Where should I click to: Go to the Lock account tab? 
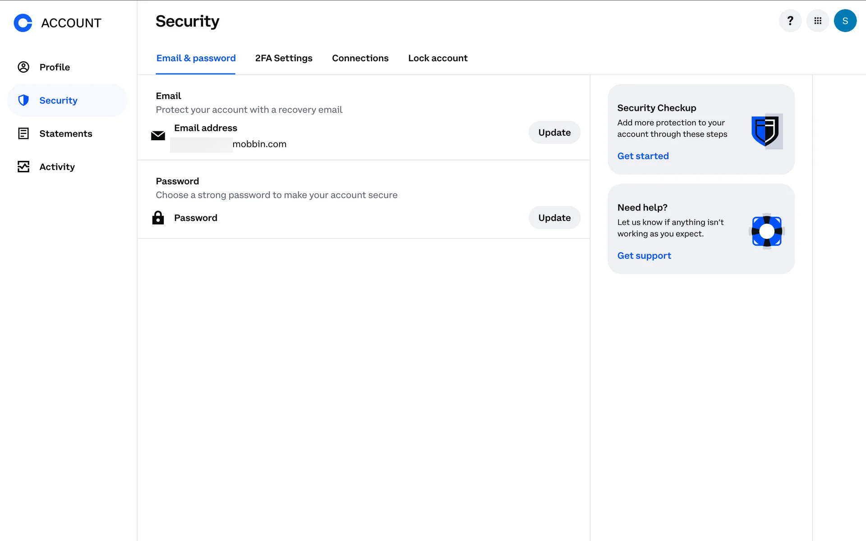click(438, 58)
